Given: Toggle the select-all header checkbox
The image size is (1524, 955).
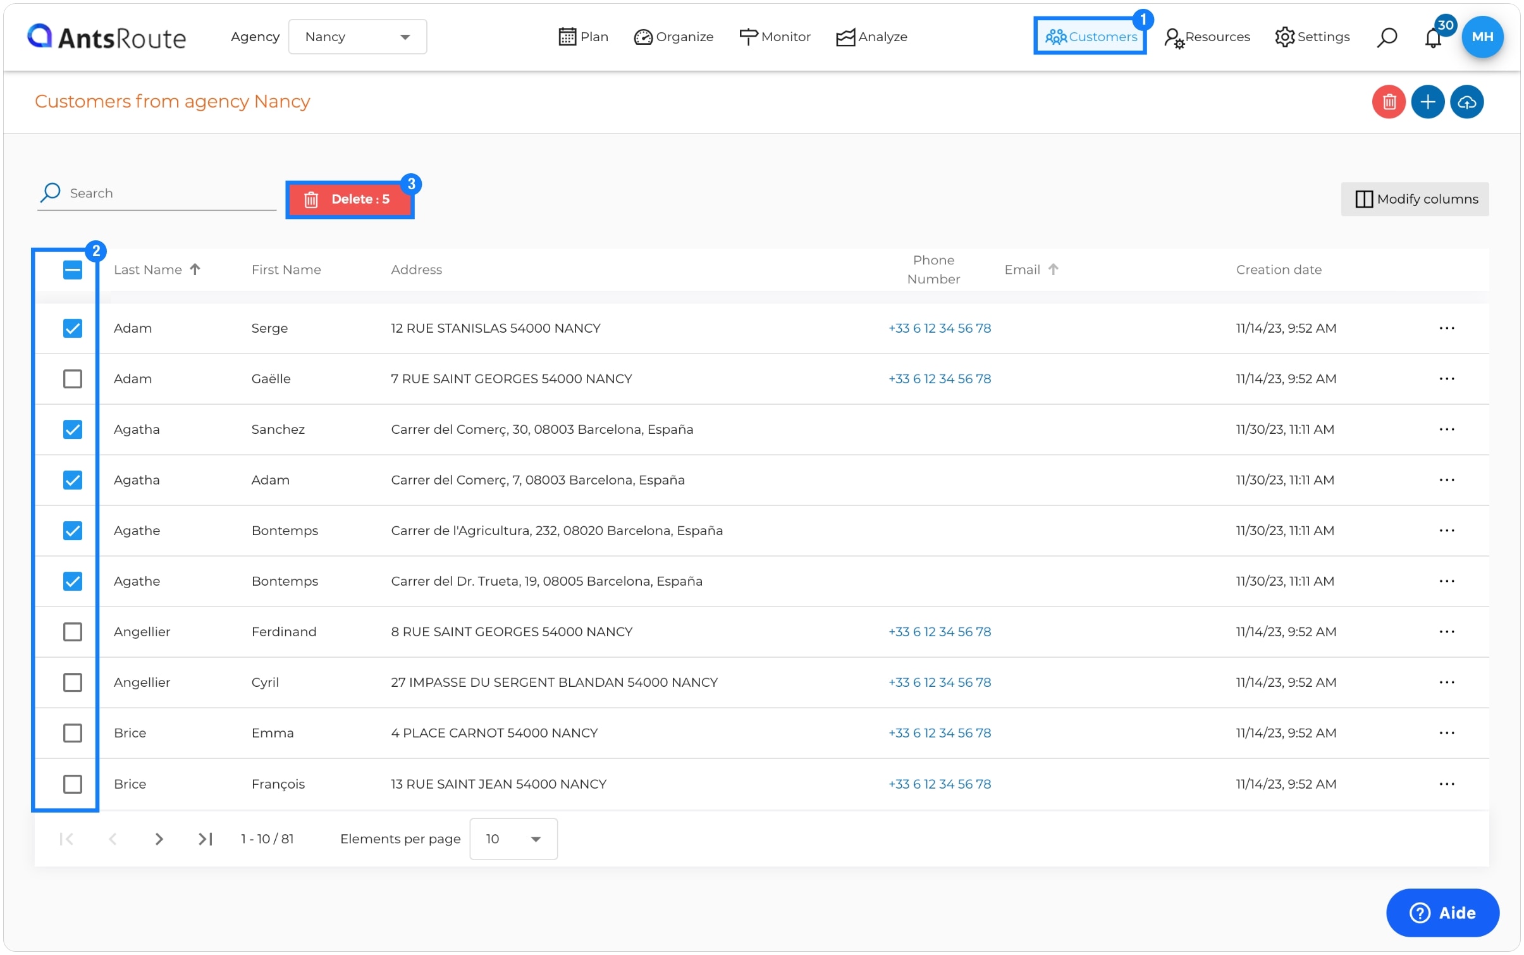Looking at the screenshot, I should [73, 270].
